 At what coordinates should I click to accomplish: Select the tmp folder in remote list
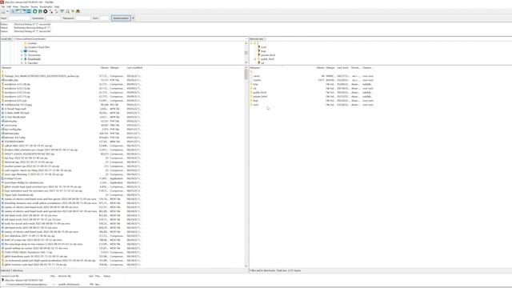pos(255,84)
